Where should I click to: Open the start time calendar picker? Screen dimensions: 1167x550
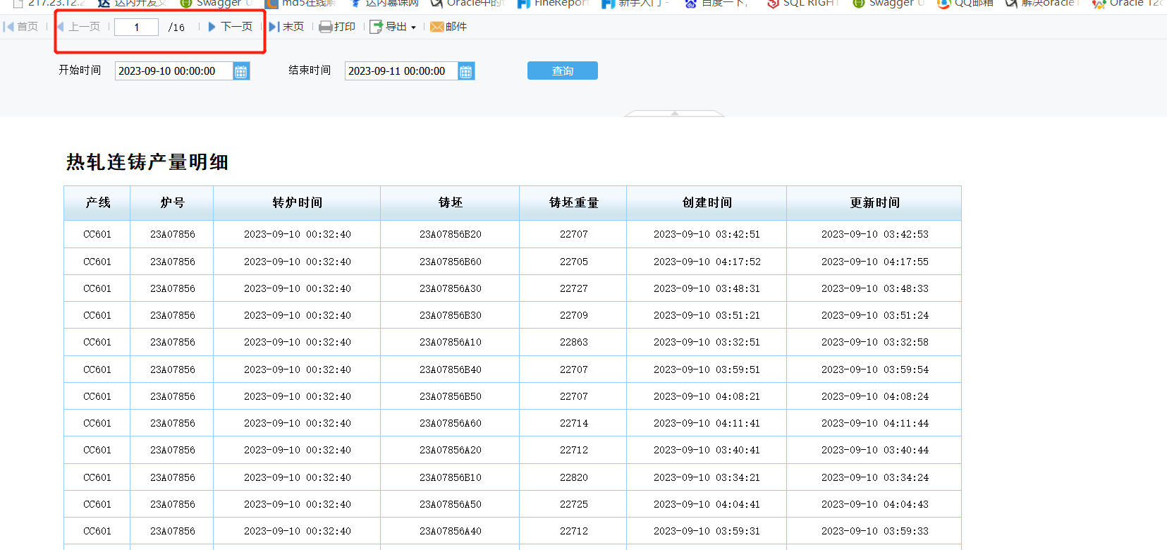point(241,71)
